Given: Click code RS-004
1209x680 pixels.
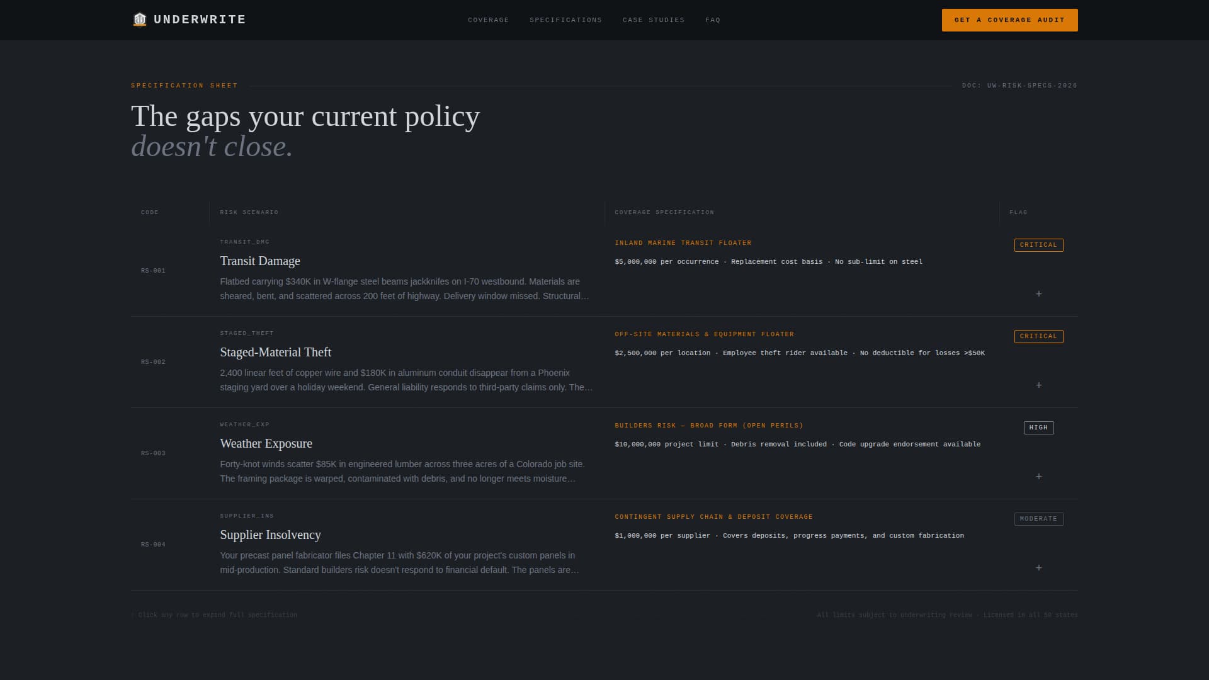Looking at the screenshot, I should (153, 545).
